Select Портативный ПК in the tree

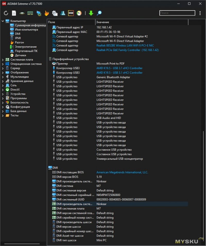tap(26, 51)
